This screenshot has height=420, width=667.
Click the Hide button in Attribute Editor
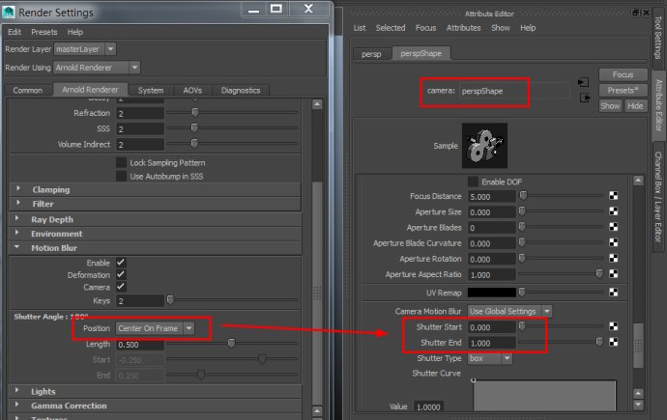pos(635,106)
